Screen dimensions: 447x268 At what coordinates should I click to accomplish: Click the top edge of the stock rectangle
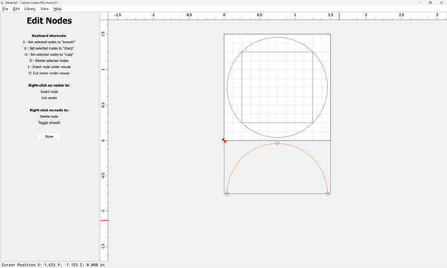click(x=277, y=34)
